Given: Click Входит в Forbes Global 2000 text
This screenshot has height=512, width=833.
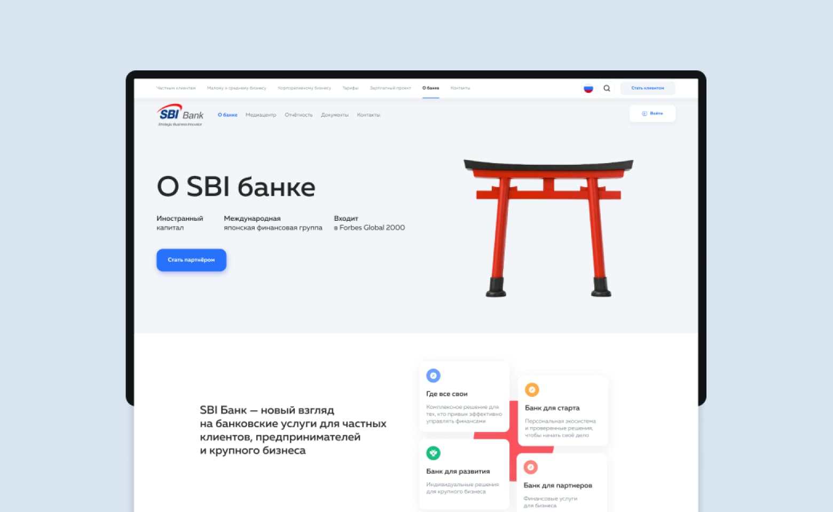Looking at the screenshot, I should [369, 223].
